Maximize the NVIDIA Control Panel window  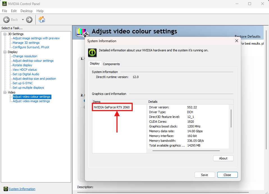(250, 4)
